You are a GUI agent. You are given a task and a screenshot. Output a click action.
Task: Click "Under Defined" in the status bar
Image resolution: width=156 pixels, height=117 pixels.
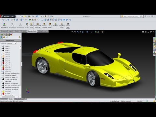[114, 101]
